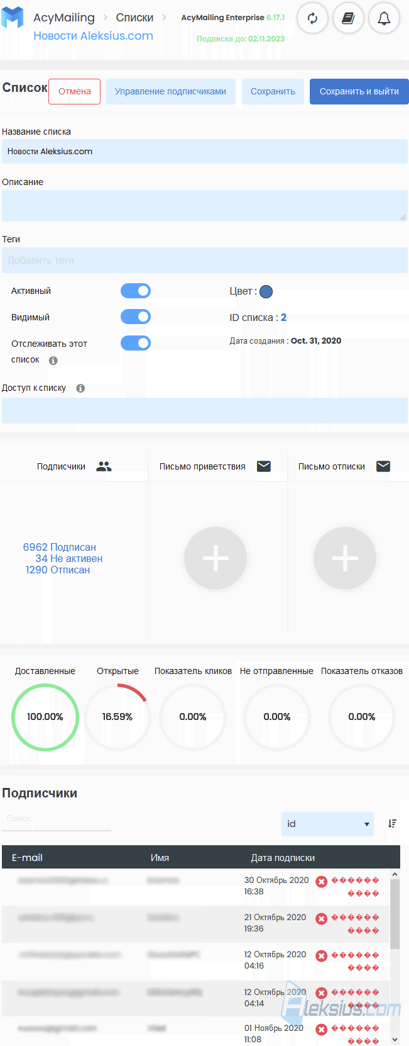409x1046 pixels.
Task: Open the notifications bell icon
Action: tap(384, 18)
